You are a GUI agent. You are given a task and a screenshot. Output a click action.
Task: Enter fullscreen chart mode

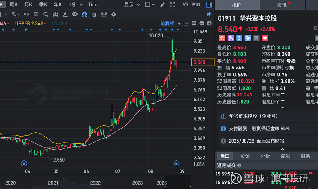click(x=173, y=4)
